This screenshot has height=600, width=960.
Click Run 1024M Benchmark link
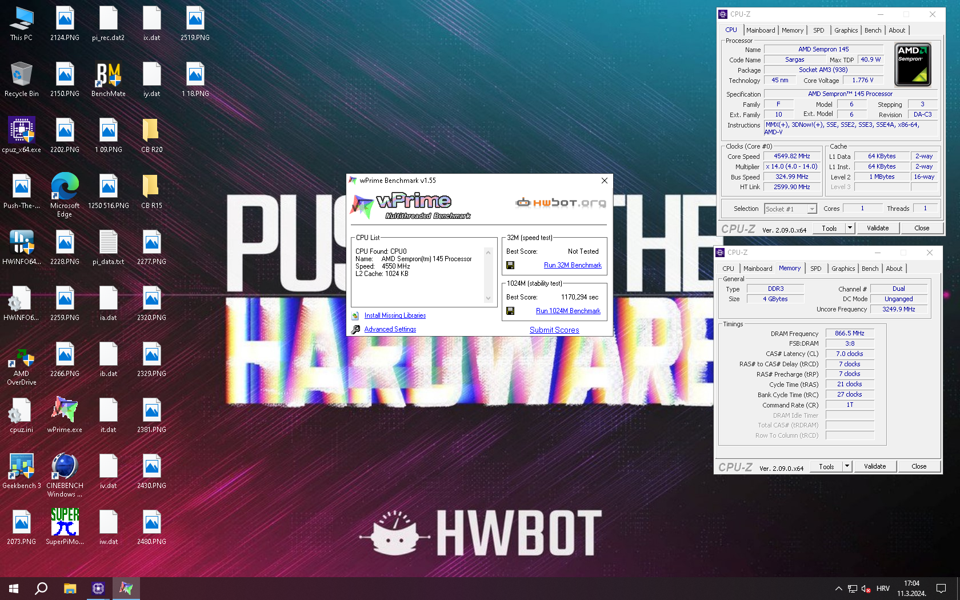click(568, 311)
